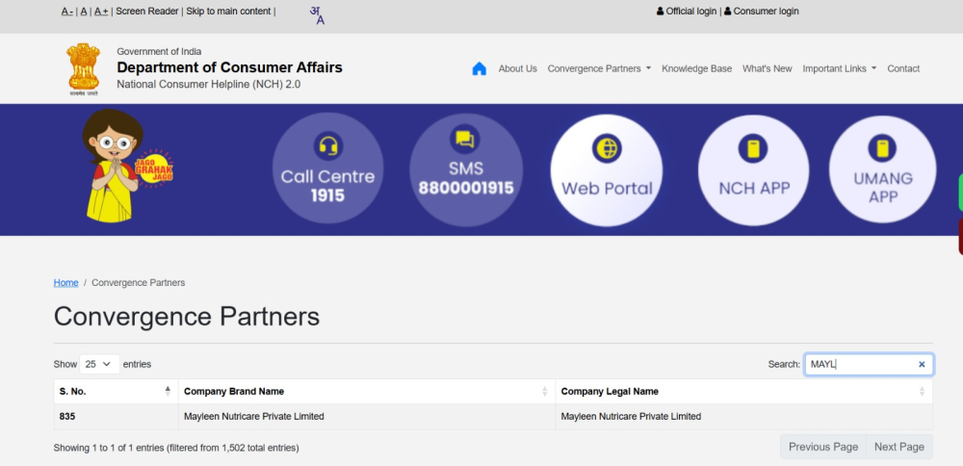The image size is (963, 466).
Task: Sort by Company Brand Name column
Action: pyautogui.click(x=366, y=391)
